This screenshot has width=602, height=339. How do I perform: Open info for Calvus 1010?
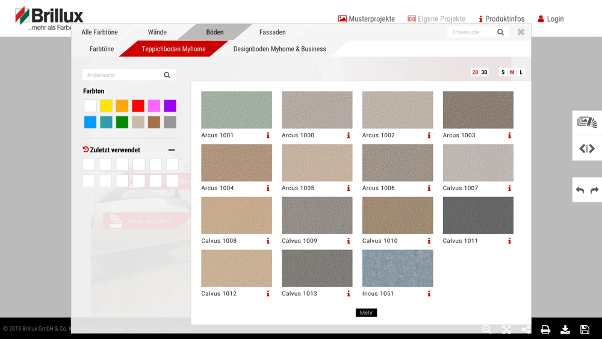(429, 241)
